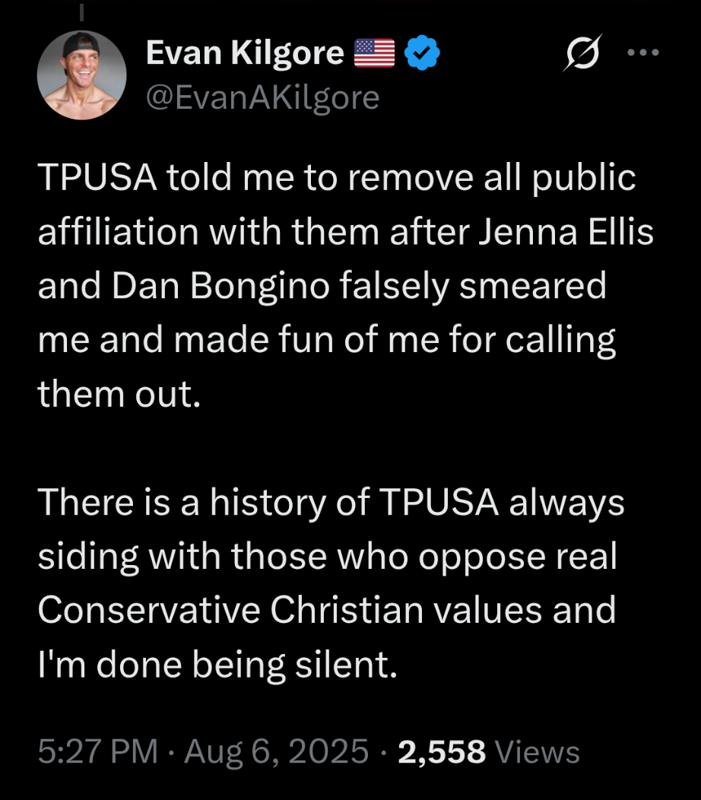The height and width of the screenshot is (800, 701).
Task: Click the 5:27 PM timestamp
Action: (x=98, y=752)
